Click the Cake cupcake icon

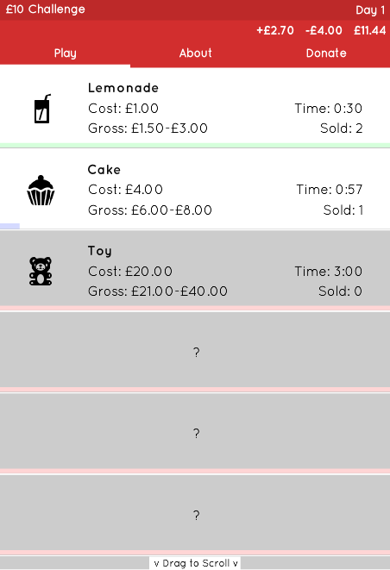[x=41, y=191]
